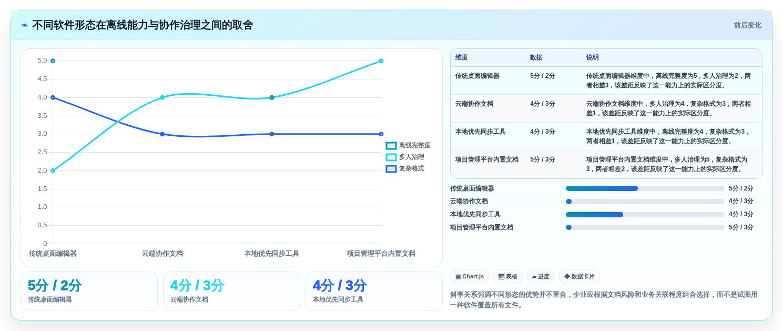Click the 离线完整度 point at 本地优先同步工具

coord(272,97)
